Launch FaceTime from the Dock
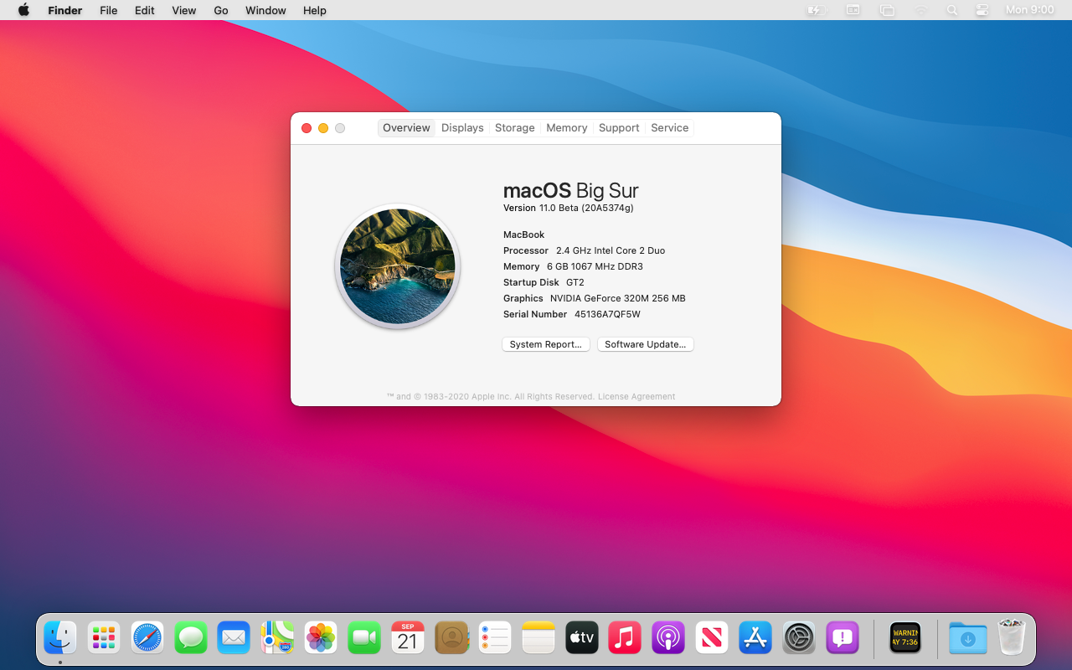Screen dimensions: 1072x670 tap(364, 638)
